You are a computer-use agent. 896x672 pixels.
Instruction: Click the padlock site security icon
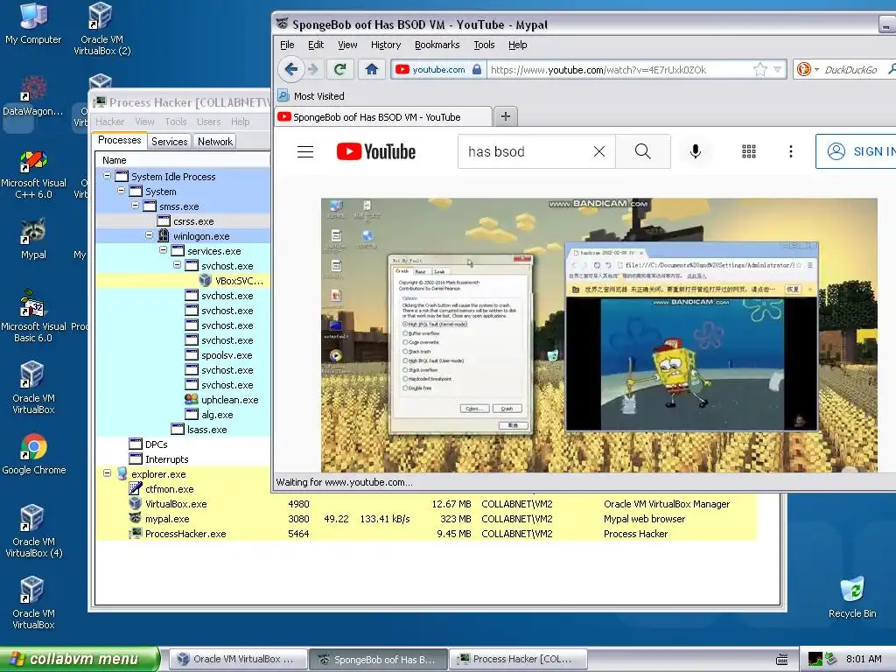pos(477,70)
